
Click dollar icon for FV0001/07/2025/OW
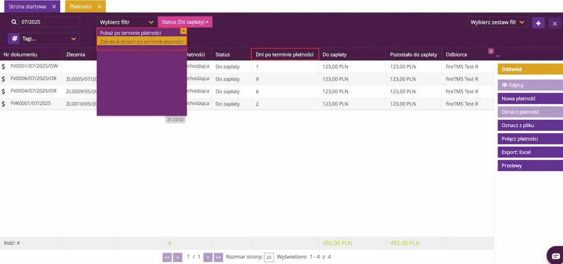pos(4,66)
